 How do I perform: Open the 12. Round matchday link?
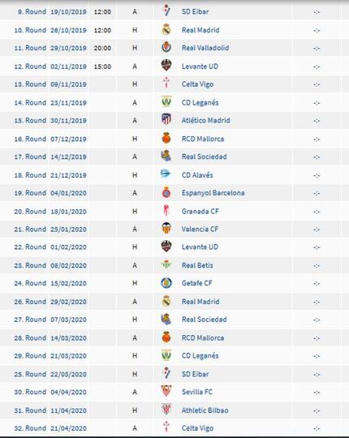(30, 67)
